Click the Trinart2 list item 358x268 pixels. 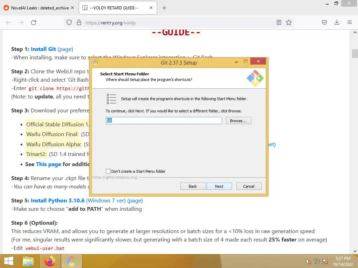57,154
